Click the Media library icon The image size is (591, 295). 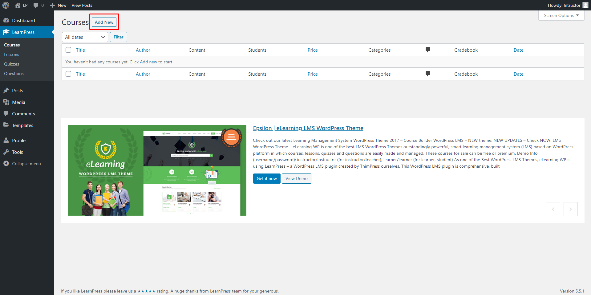pyautogui.click(x=6, y=102)
